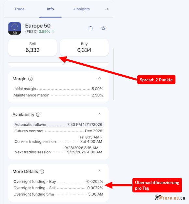
Task: Click the Current trading session label
Action: click(x=35, y=142)
